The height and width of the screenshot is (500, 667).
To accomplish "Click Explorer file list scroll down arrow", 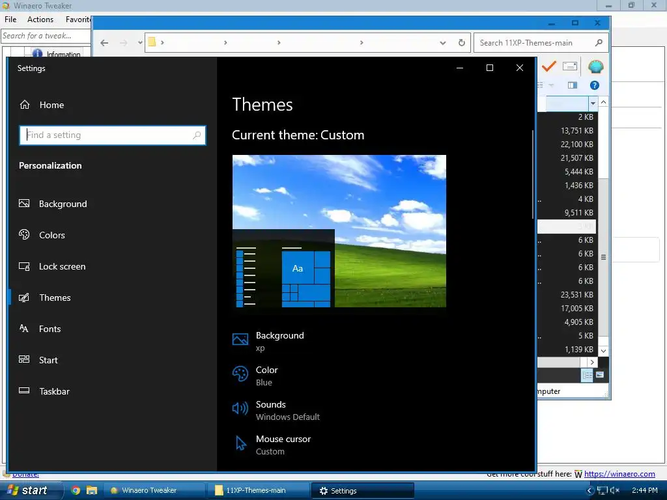I will [603, 351].
